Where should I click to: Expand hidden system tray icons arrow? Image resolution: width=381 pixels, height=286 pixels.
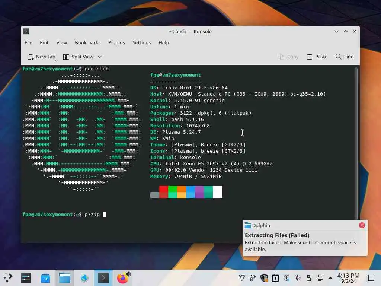pos(330,278)
